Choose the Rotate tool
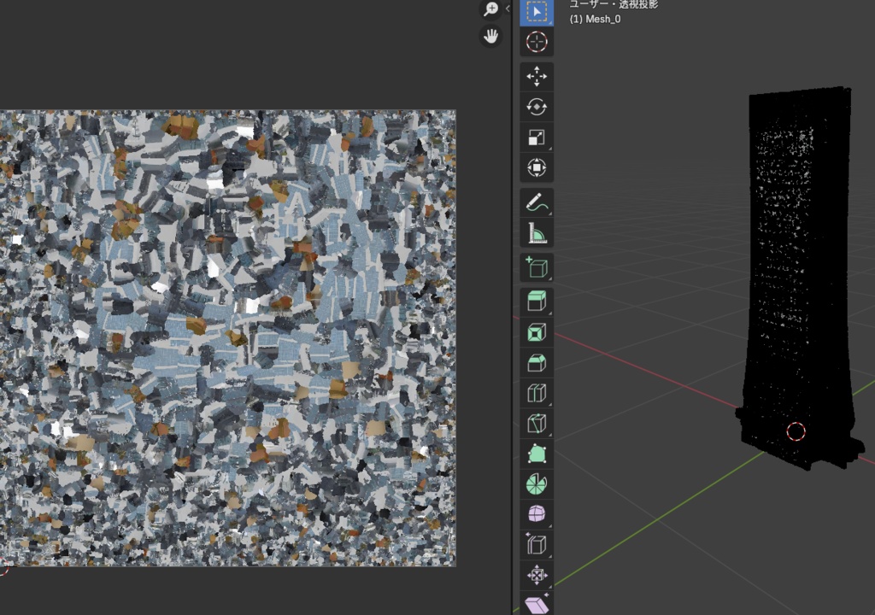The height and width of the screenshot is (615, 875). click(537, 107)
